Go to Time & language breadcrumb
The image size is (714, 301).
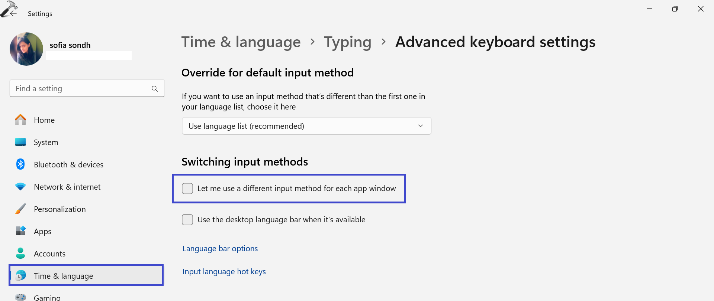point(241,42)
